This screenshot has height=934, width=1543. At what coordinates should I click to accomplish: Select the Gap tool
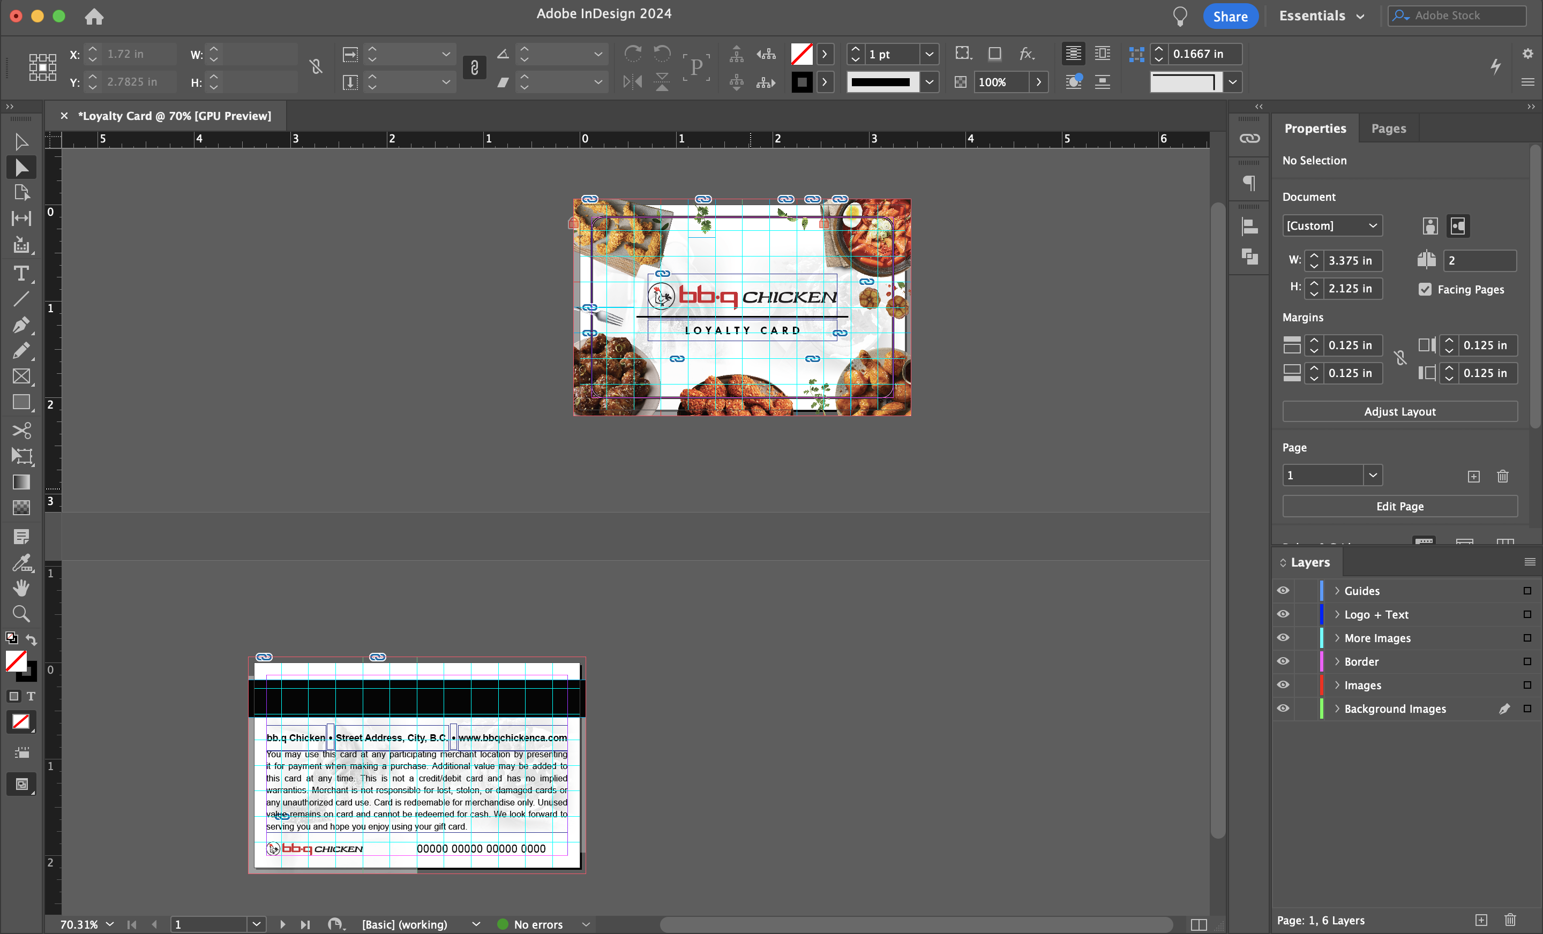pyautogui.click(x=21, y=219)
